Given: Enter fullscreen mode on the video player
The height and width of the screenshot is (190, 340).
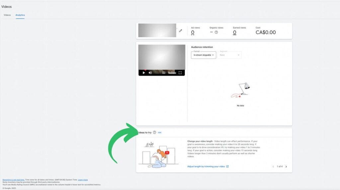Looking at the screenshot, I should (180, 73).
